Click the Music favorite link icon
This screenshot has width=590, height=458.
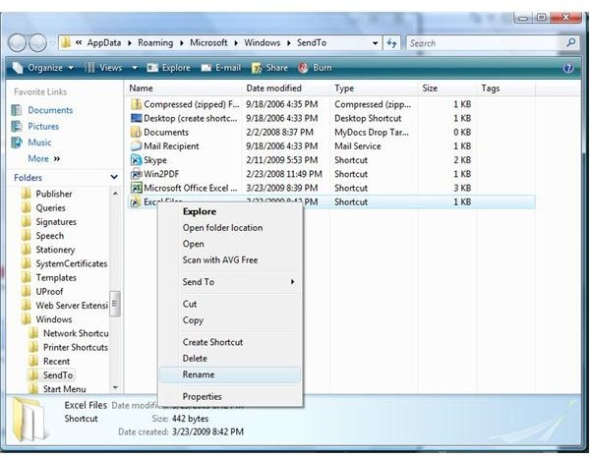[17, 143]
